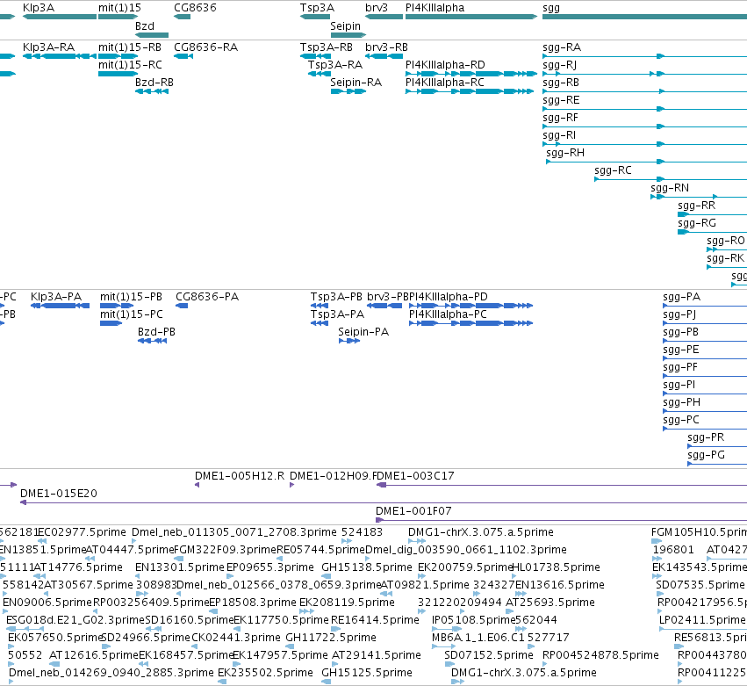Click the PI4KIIIalpha-PD protein label
This screenshot has width=747, height=686.
coord(449,297)
